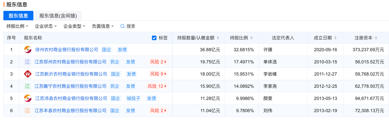Click 发债 tag of 江苏睢宁农村商业银行
389x132 pixels.
[x=130, y=86]
